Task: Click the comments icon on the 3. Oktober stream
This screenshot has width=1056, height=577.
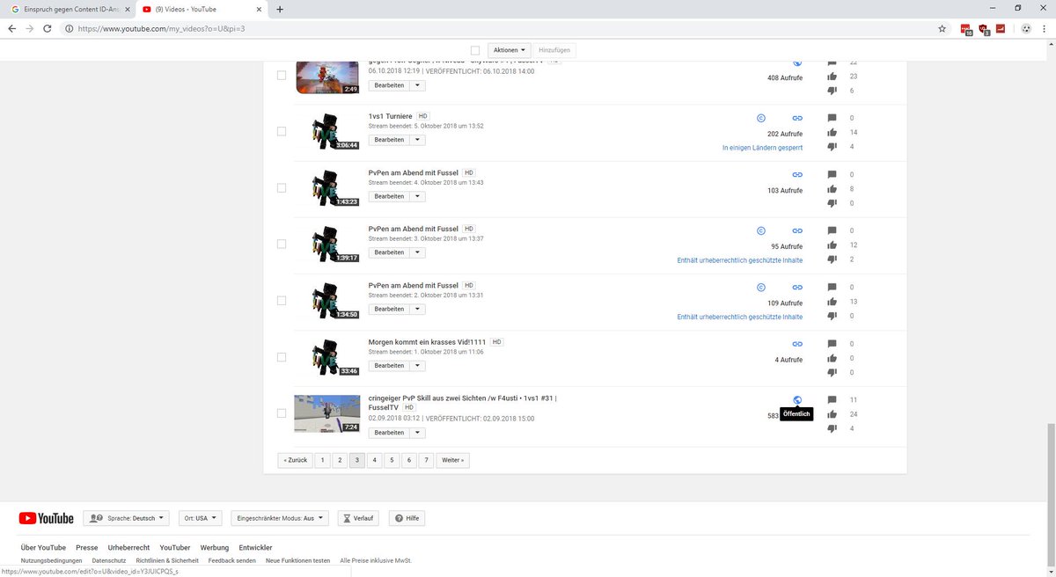Action: point(832,230)
